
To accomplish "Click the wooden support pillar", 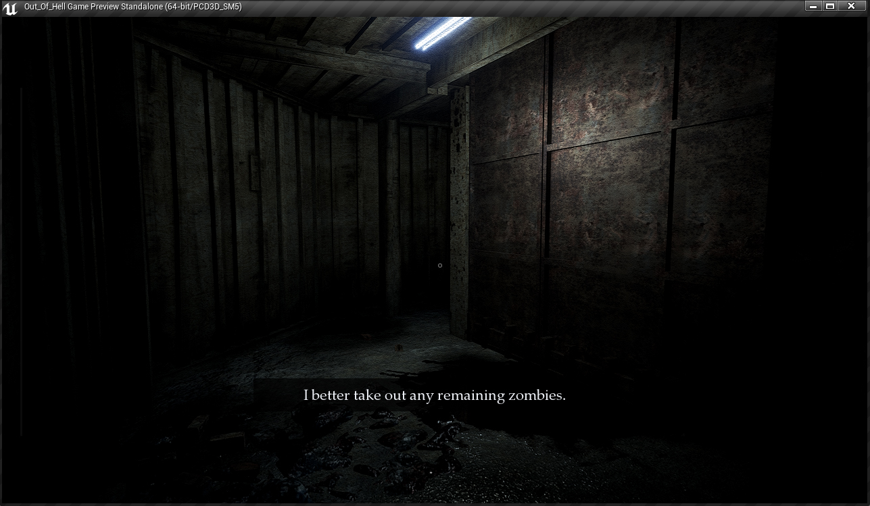I will click(x=460, y=209).
